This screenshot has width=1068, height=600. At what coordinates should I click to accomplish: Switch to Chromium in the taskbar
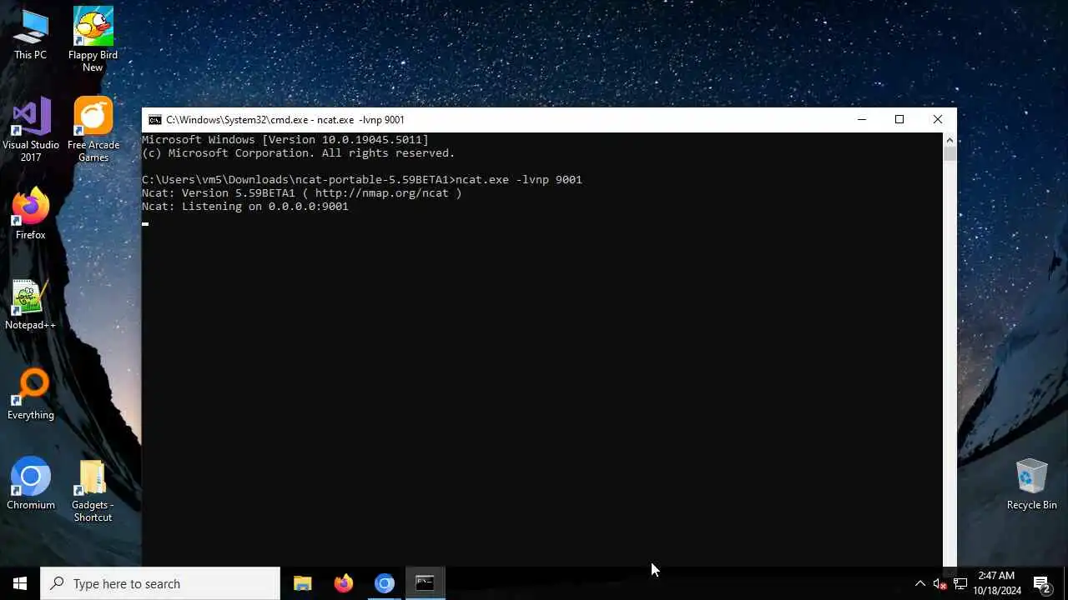[384, 583]
